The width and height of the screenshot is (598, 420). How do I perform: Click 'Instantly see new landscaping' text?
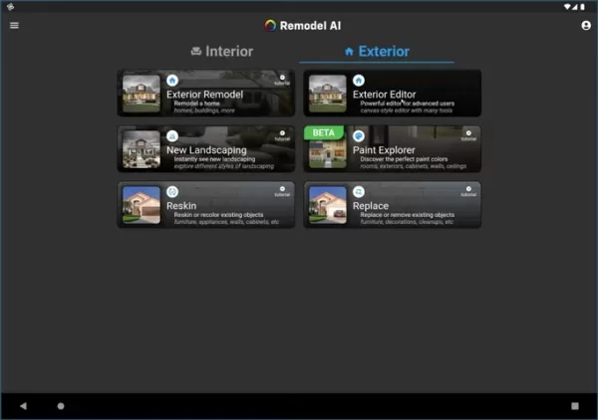click(x=214, y=159)
